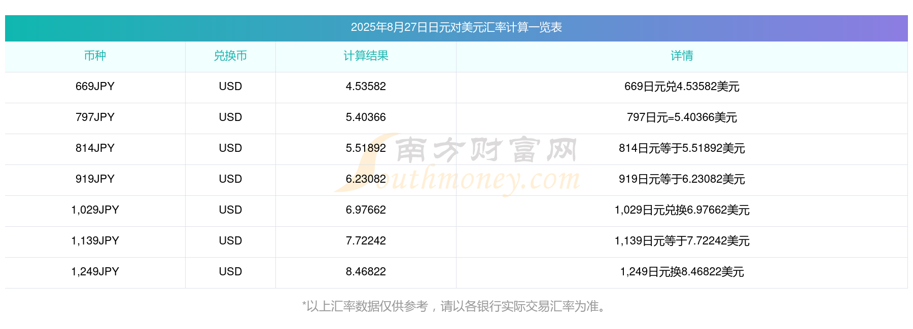This screenshot has width=913, height=329.
Task: Select the 814JPY cell
Action: point(95,148)
